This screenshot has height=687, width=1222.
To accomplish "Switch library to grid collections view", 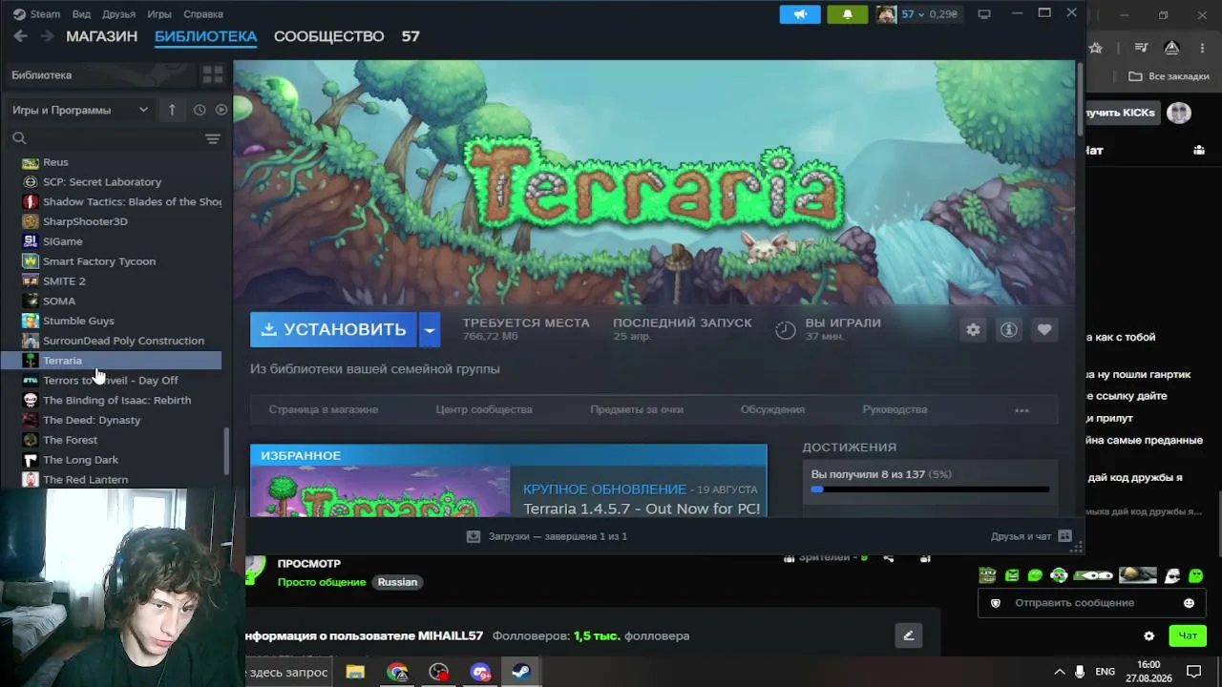I will click(x=213, y=74).
